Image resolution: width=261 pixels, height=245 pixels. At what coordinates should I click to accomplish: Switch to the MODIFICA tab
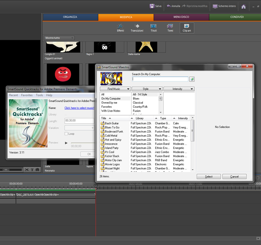point(126,17)
